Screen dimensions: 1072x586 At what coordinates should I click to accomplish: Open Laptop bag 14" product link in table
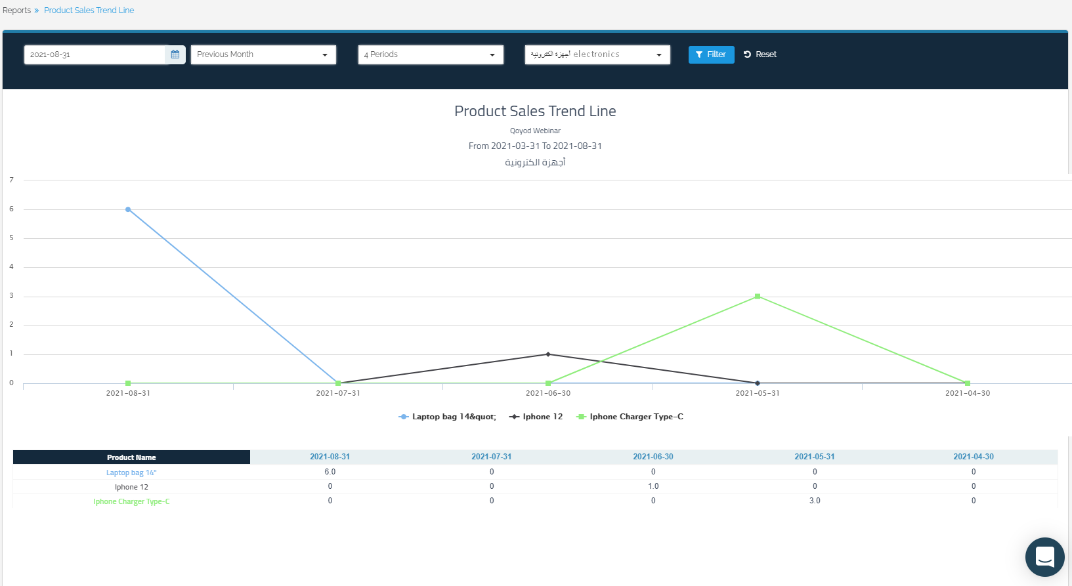(x=131, y=472)
